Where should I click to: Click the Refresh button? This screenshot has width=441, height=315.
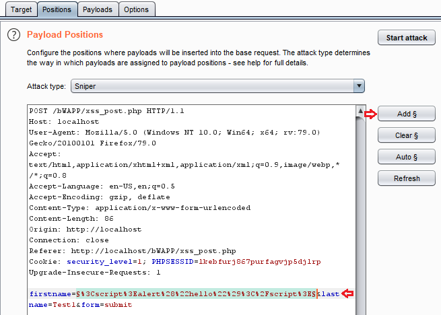[x=407, y=178]
